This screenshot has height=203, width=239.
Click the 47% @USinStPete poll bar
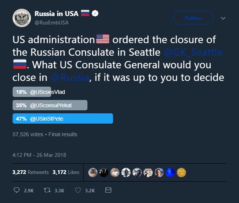63,119
